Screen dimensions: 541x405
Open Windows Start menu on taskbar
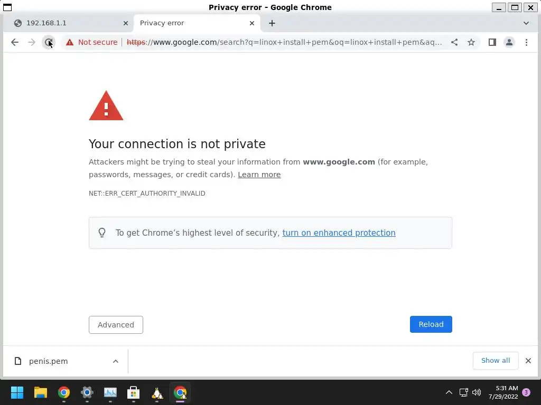coord(17,392)
